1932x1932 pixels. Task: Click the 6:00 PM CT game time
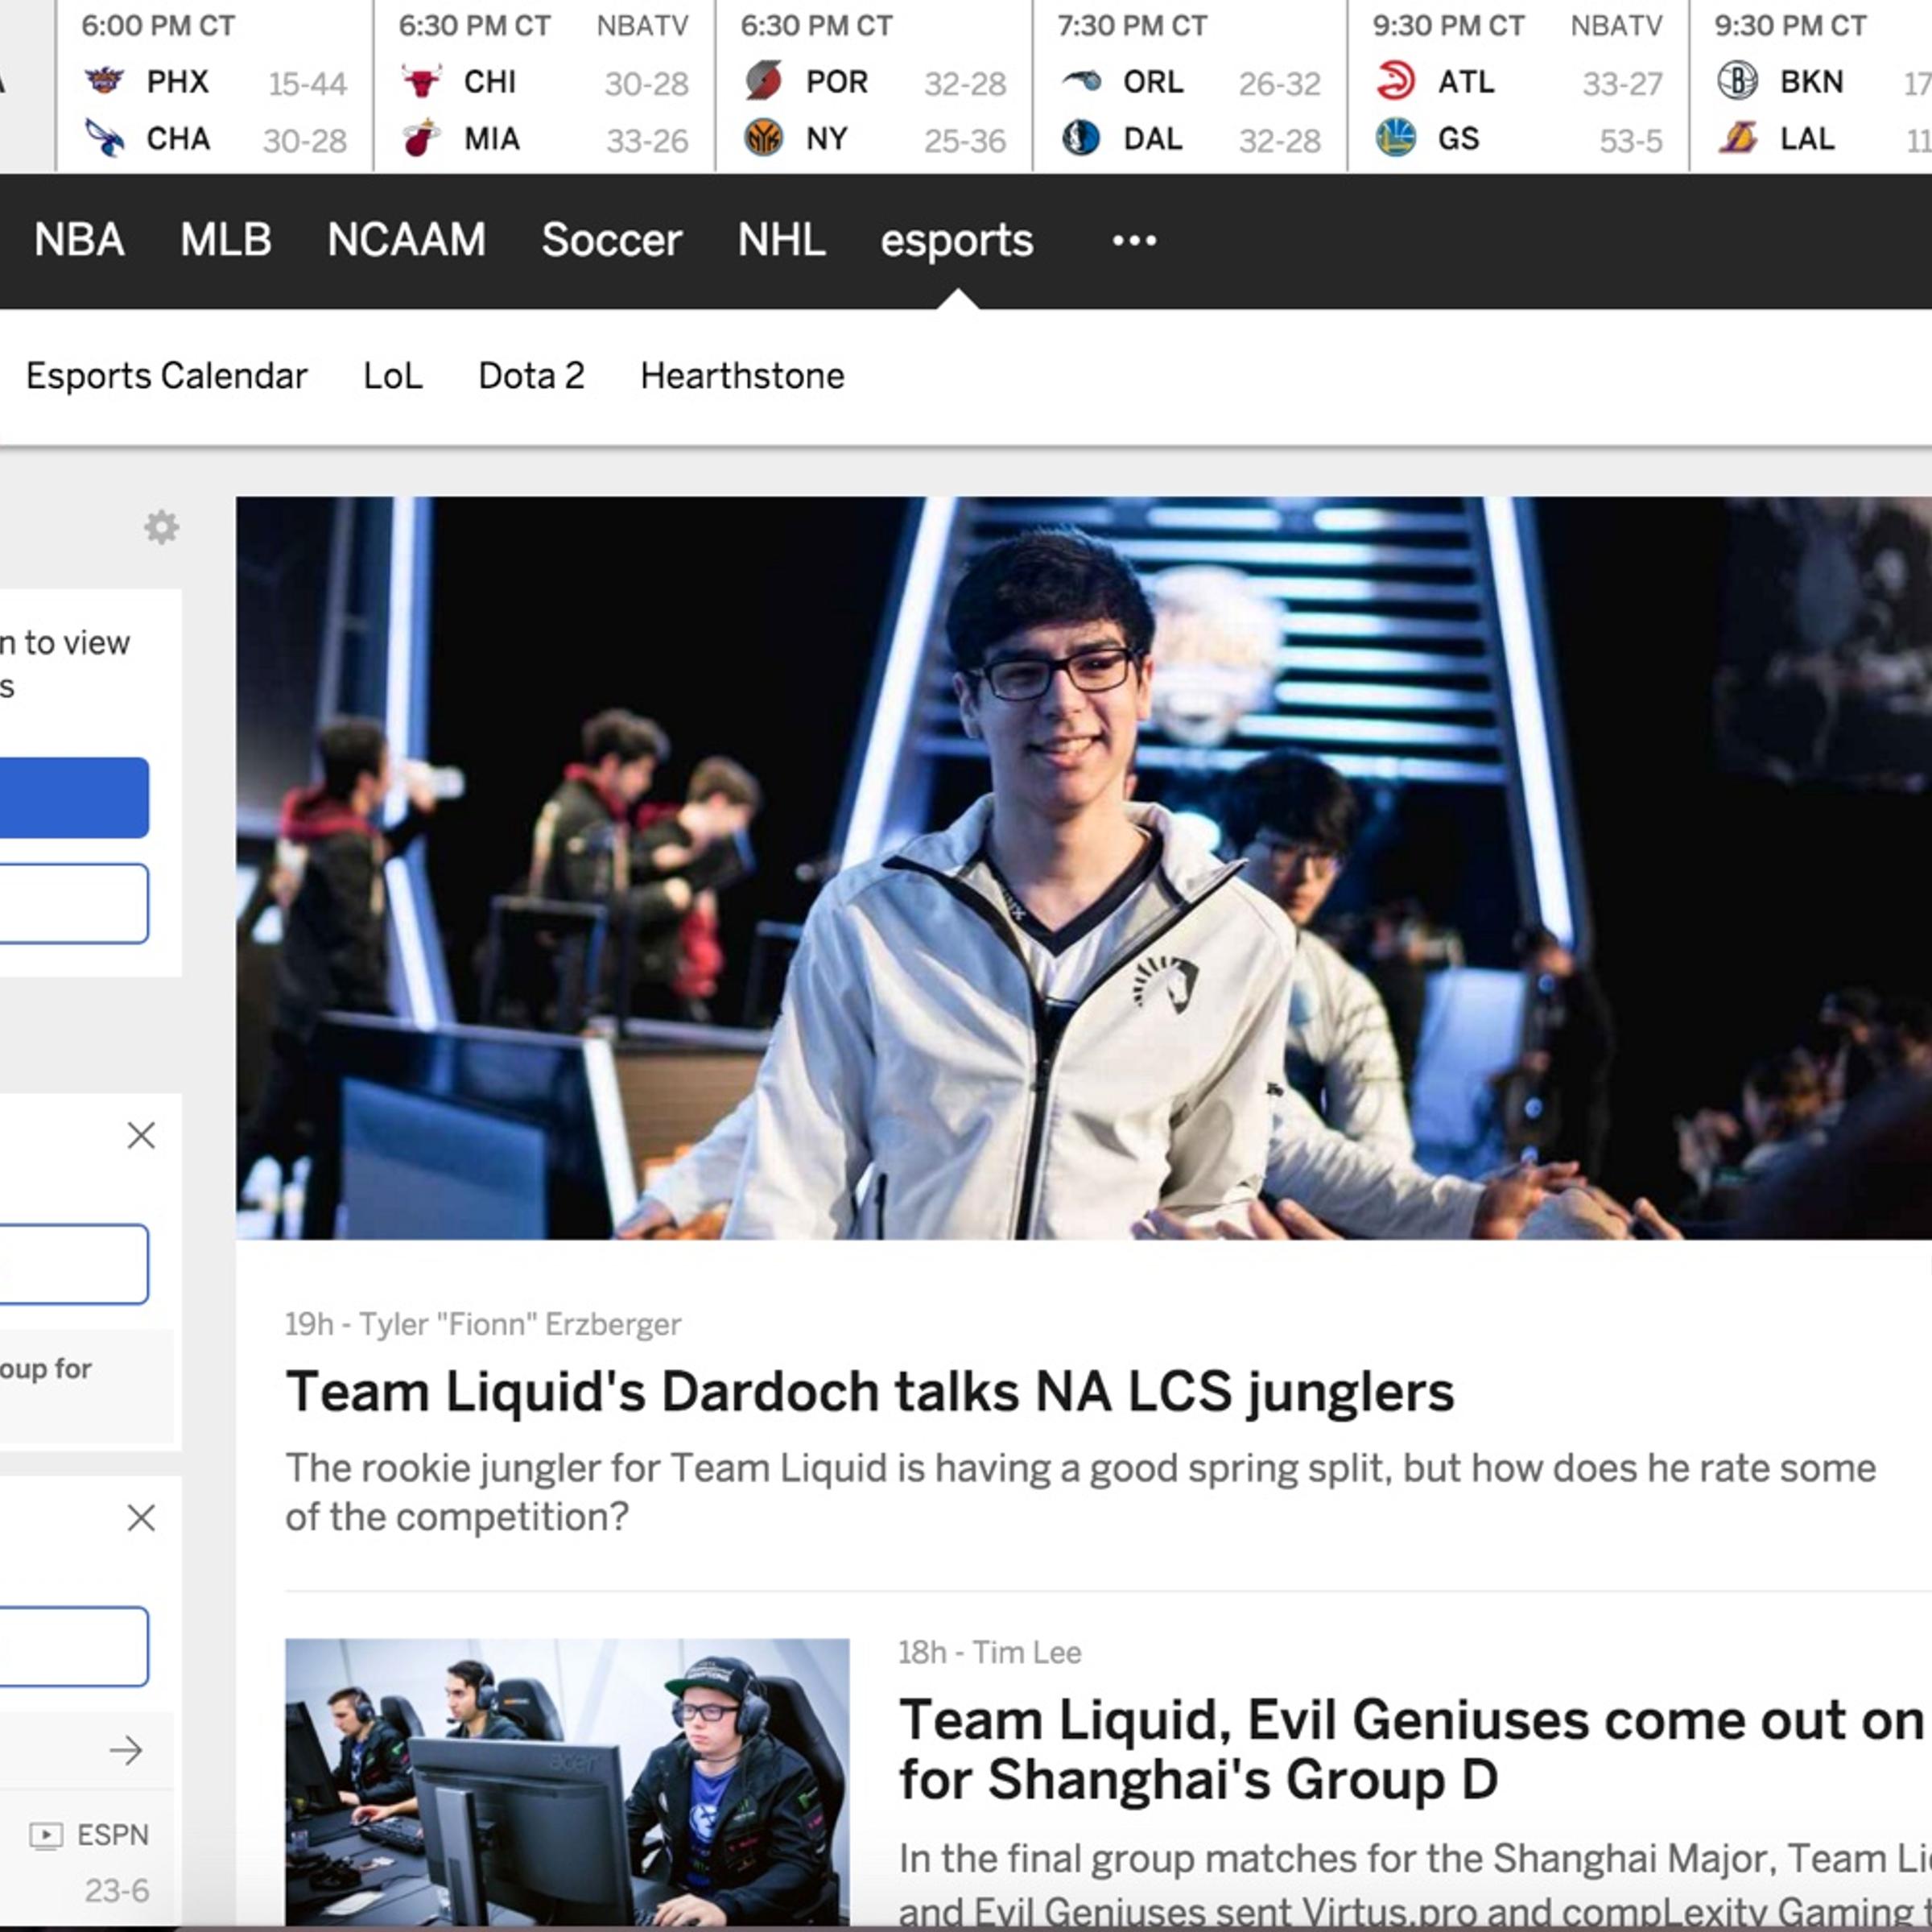[x=158, y=25]
